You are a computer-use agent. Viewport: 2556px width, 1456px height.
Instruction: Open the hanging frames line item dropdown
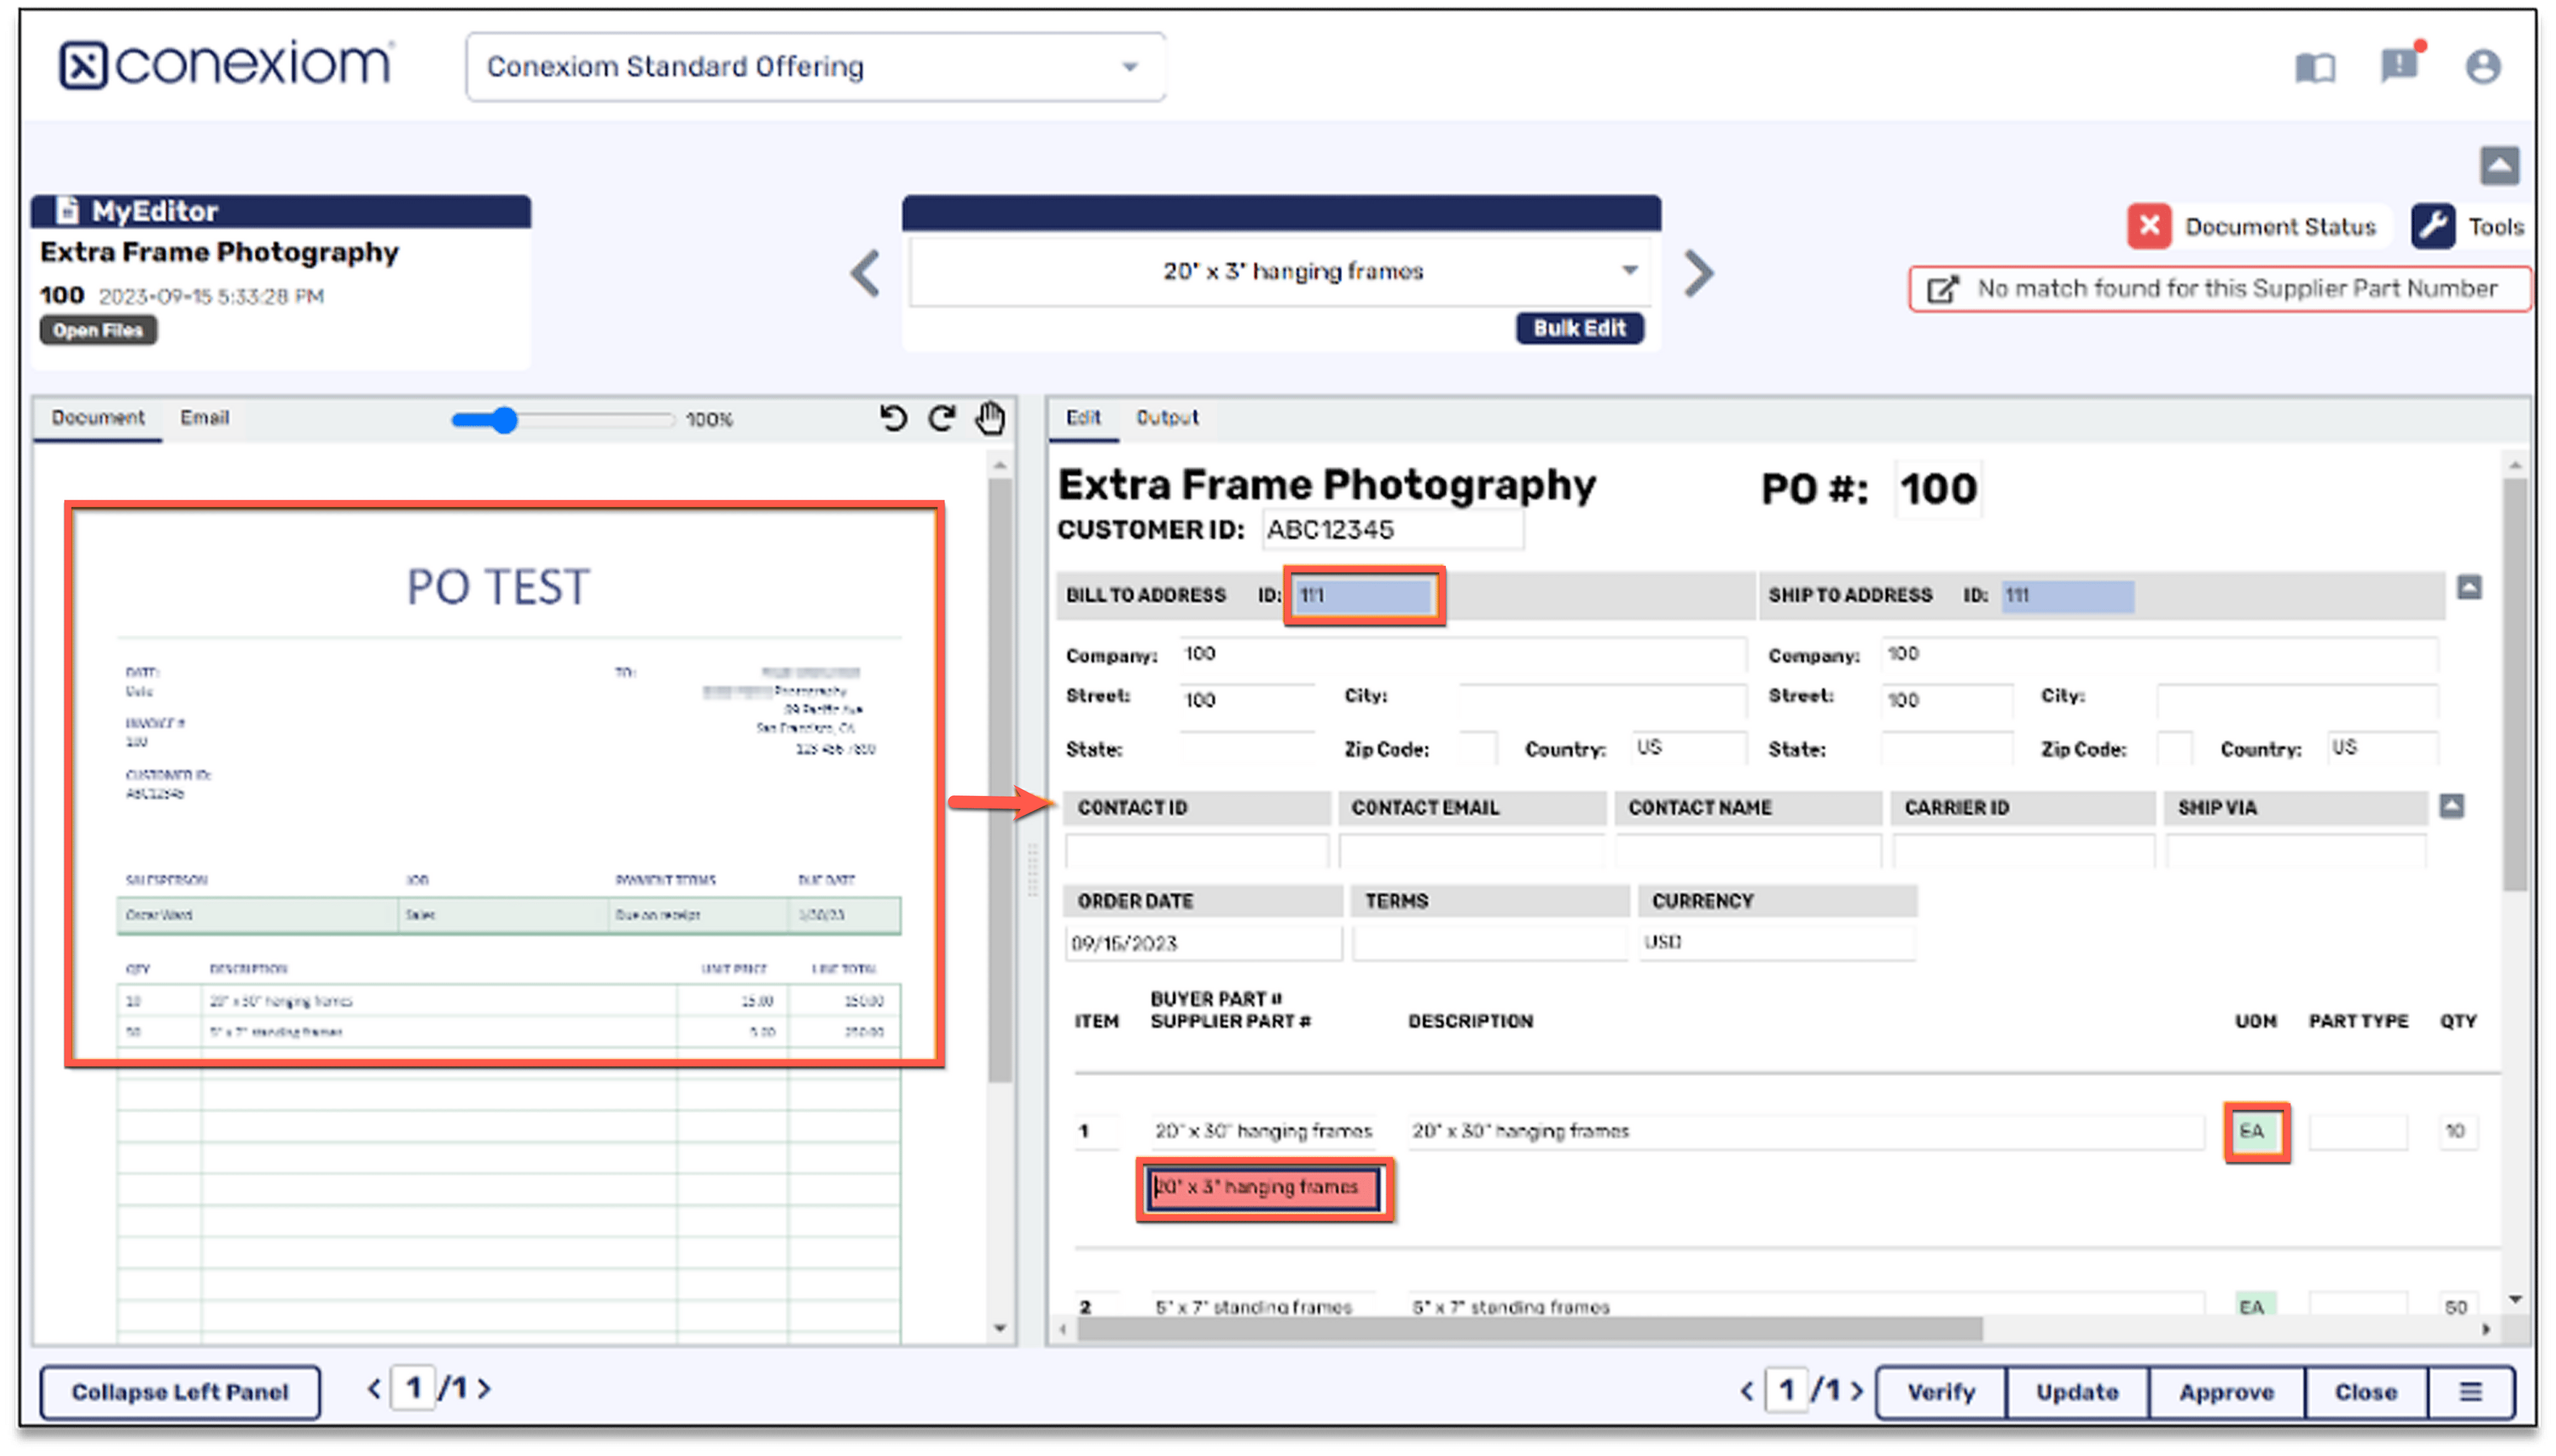(x=1630, y=270)
